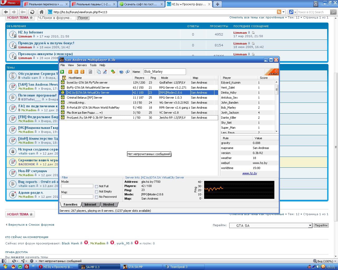This screenshot has height=270, width=338.
Task: Sort server list by Ping column header
Action: pos(153,78)
